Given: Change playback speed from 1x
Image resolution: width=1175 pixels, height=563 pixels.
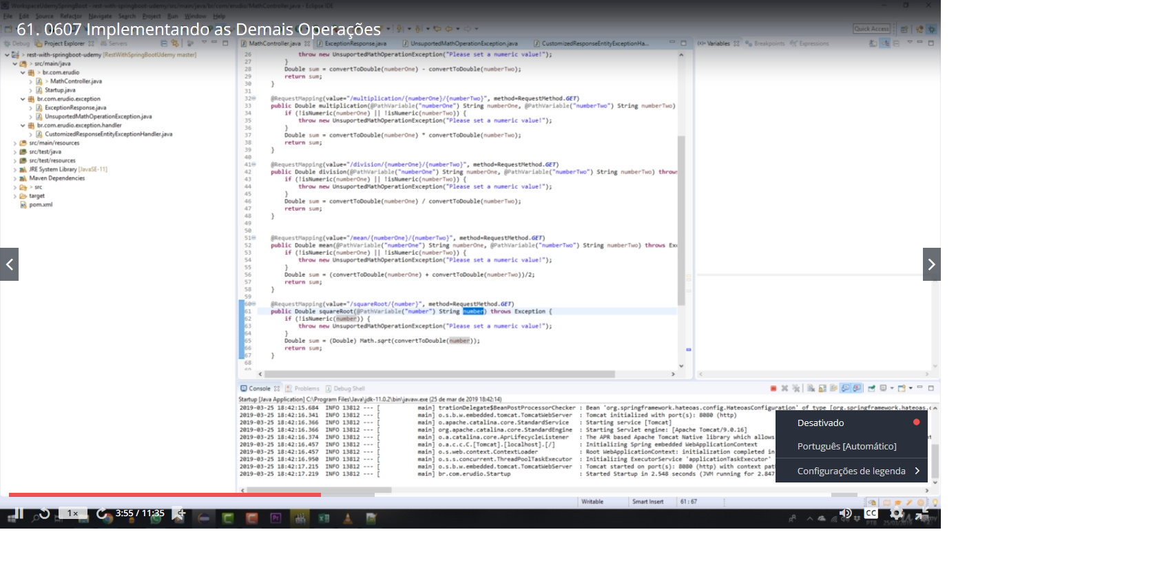Looking at the screenshot, I should [72, 513].
